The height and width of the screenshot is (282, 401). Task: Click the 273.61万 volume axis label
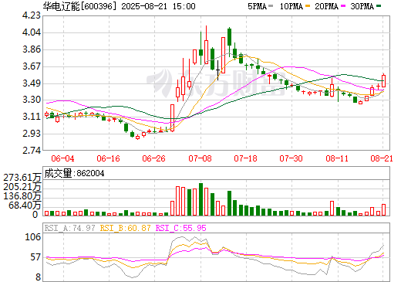coord(22,178)
